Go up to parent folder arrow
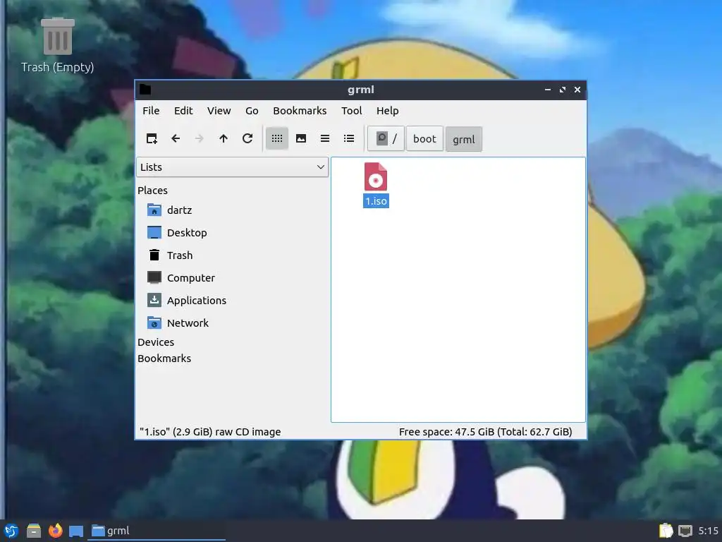 pos(224,138)
